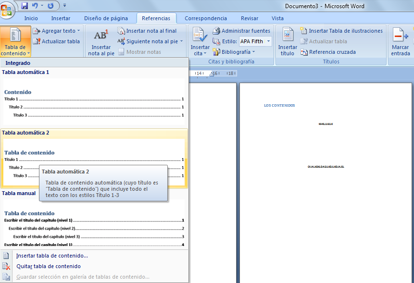Switch to the Insertar ribbon tab
Screen dimensions: 414x283
click(x=61, y=18)
